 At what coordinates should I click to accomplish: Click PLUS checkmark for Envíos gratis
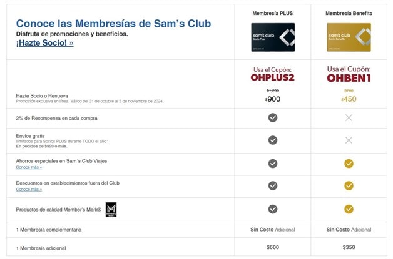point(273,140)
